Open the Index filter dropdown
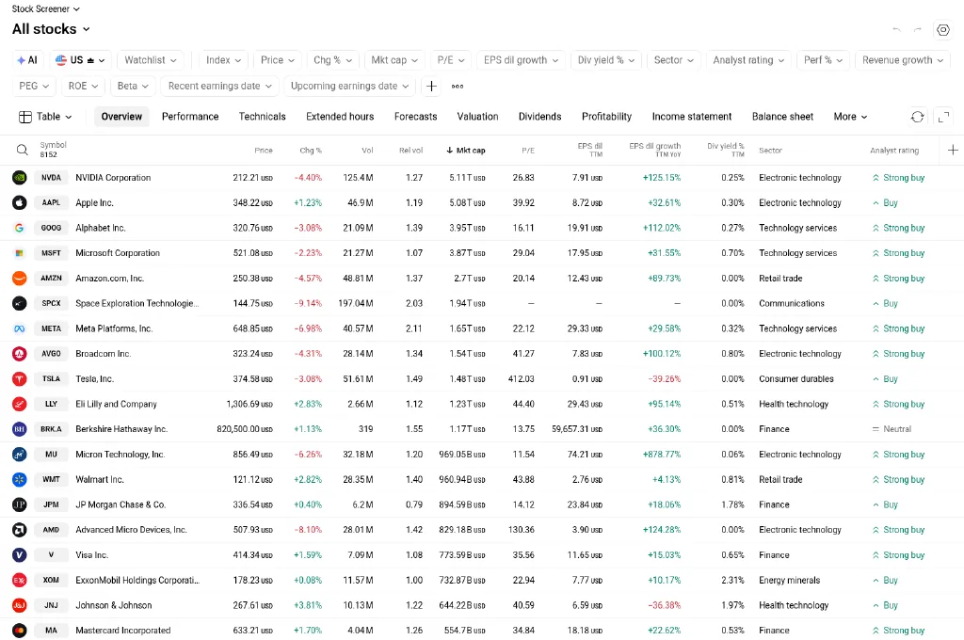 point(224,60)
